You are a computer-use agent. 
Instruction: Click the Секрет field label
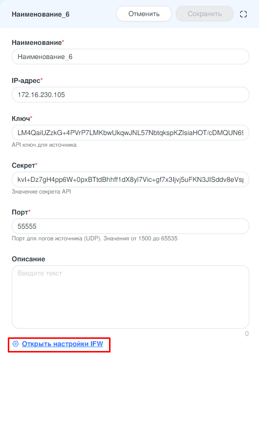pos(24,165)
